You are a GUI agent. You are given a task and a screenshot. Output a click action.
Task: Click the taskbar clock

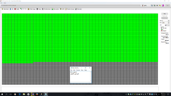click(x=163, y=94)
